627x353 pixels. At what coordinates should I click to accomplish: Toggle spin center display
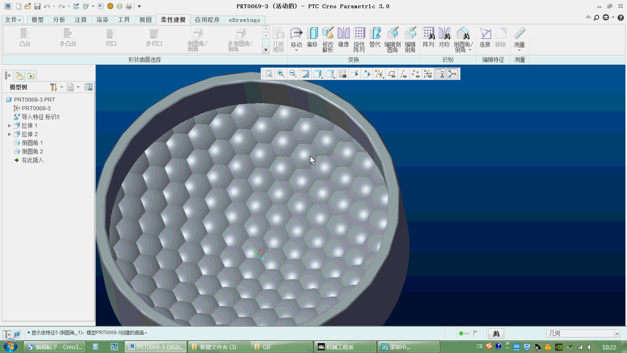coord(452,74)
